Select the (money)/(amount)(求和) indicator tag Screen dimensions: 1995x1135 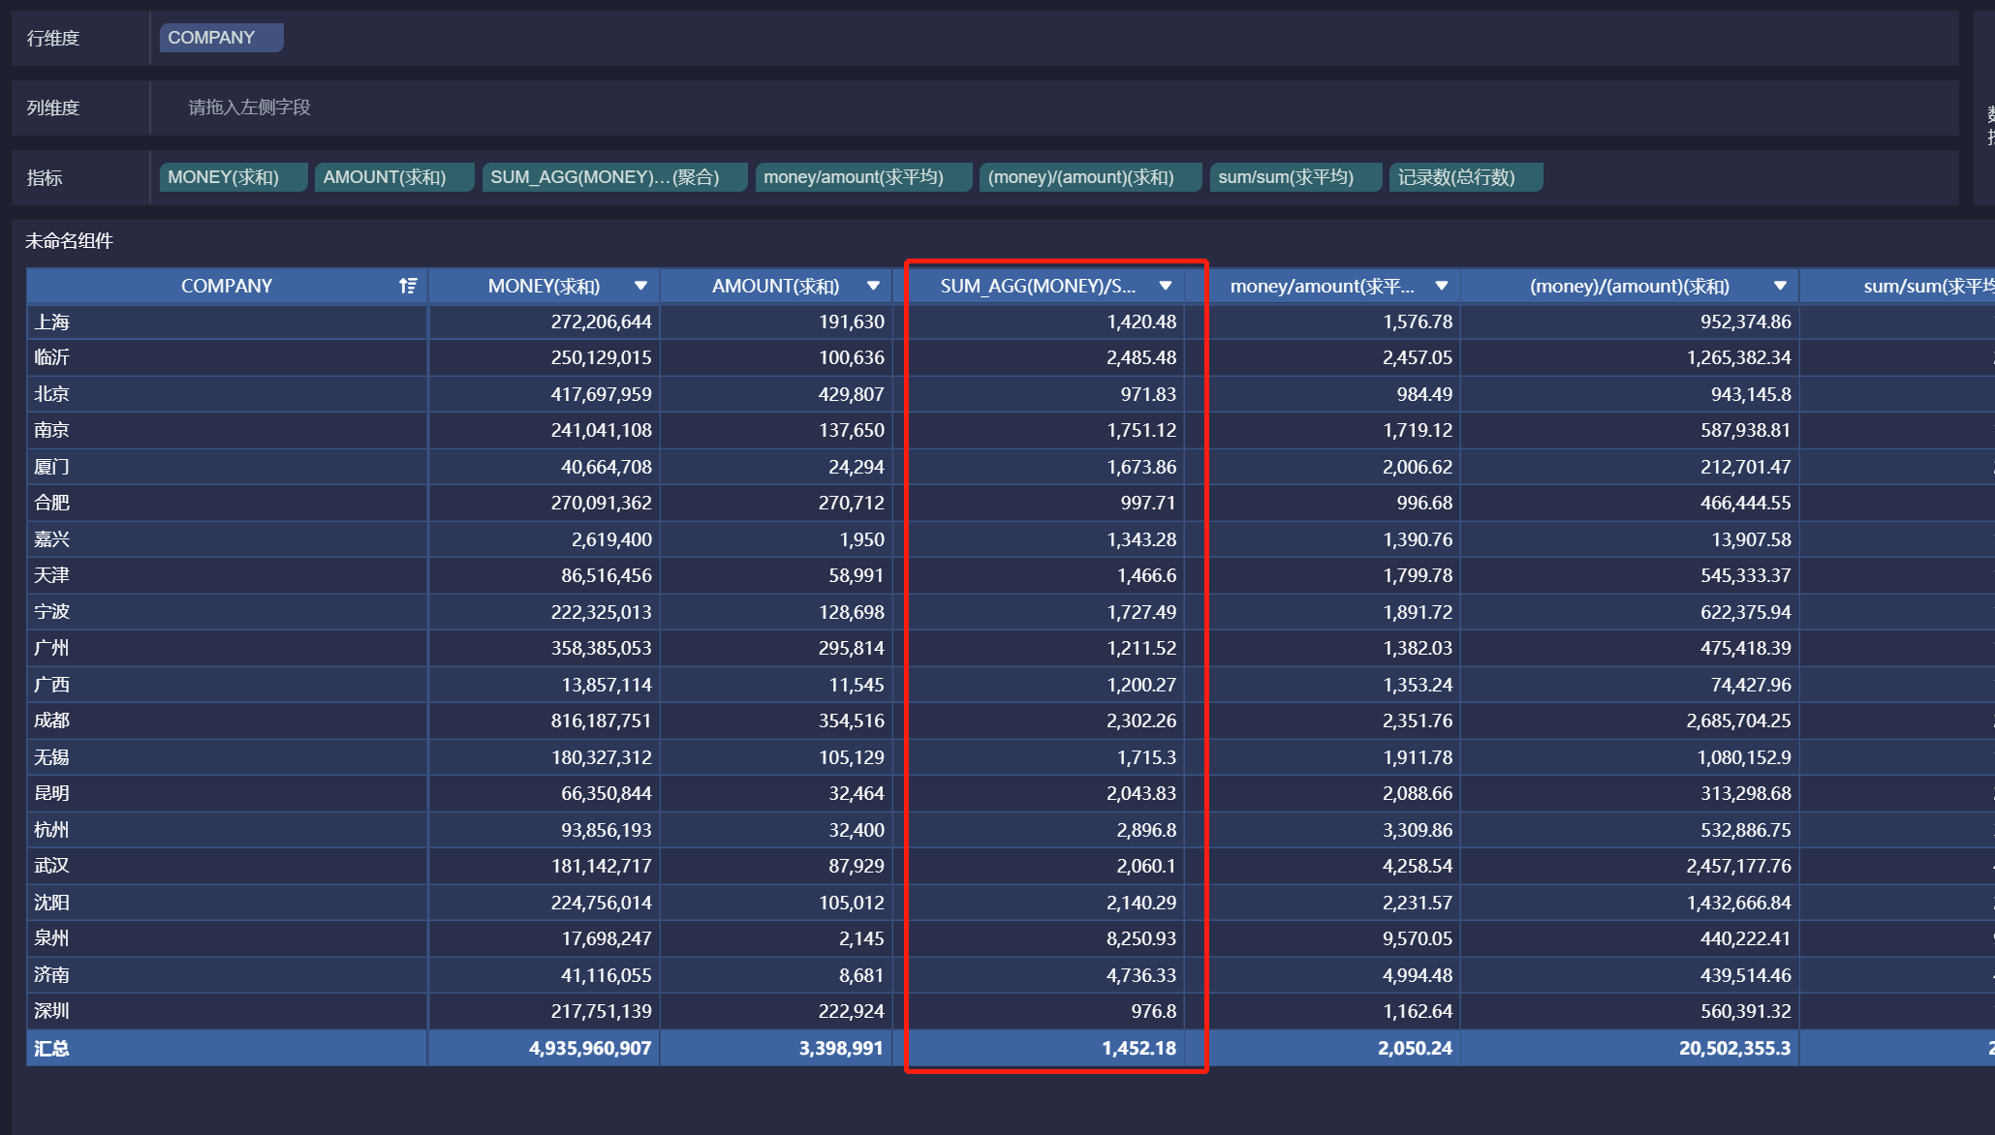1091,177
